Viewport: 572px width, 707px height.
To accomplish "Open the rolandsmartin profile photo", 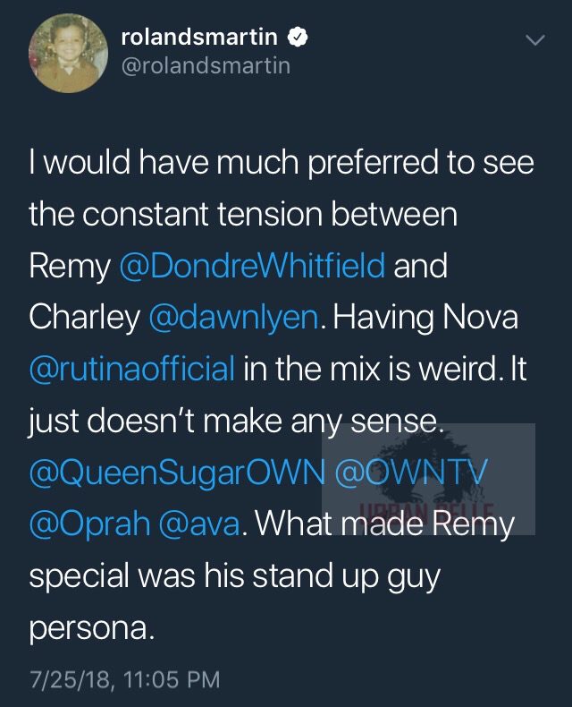I will point(68,53).
